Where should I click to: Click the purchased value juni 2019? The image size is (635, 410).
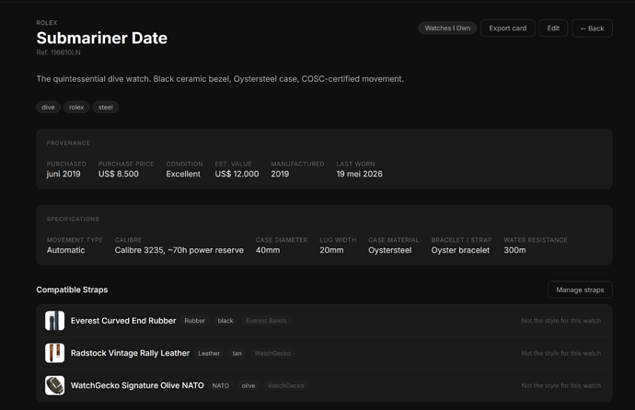[63, 174]
